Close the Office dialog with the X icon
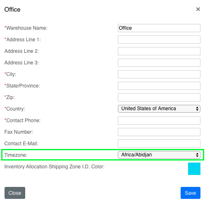Viewport: 205px width, 203px height. 198,9
